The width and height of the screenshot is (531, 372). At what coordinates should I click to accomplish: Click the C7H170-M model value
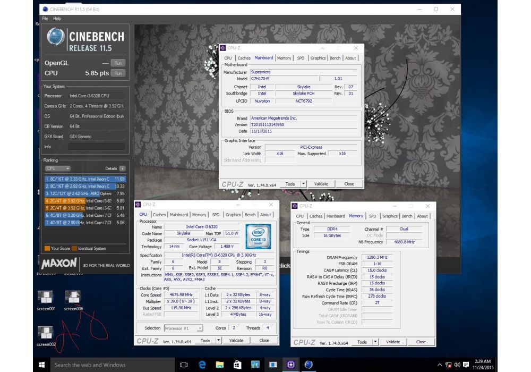point(284,79)
